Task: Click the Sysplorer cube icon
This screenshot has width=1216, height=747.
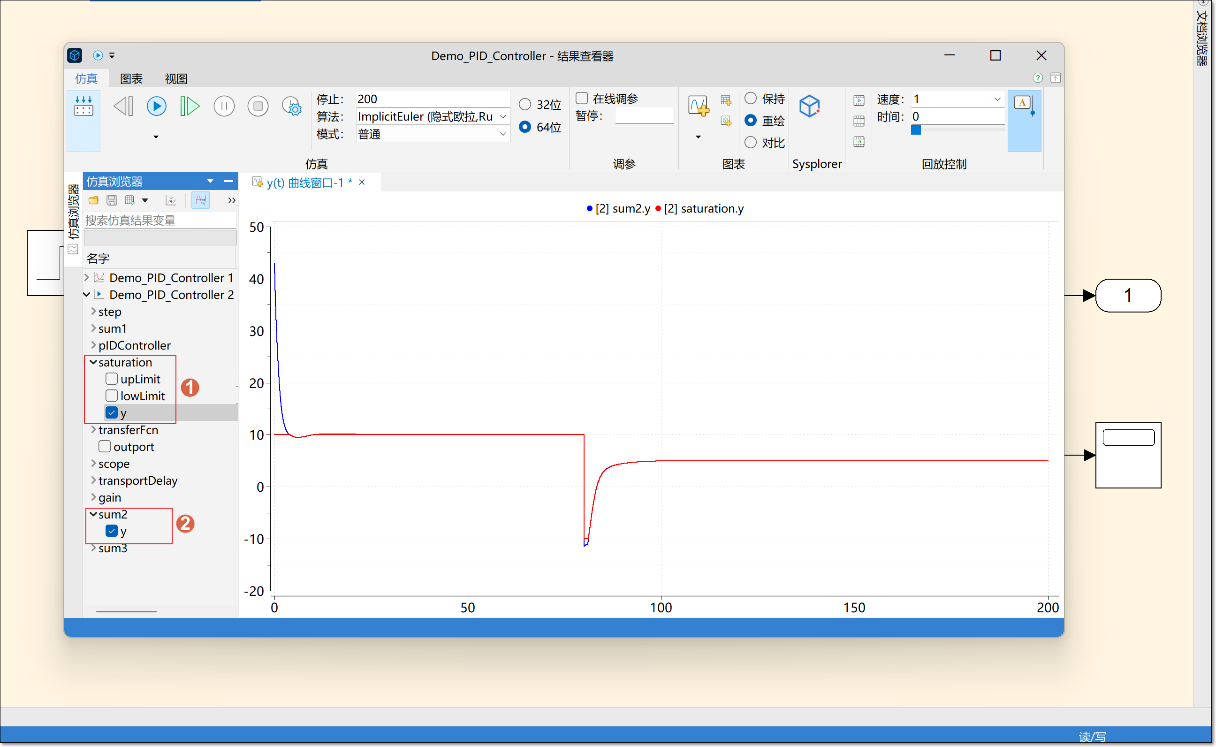Action: pyautogui.click(x=810, y=106)
